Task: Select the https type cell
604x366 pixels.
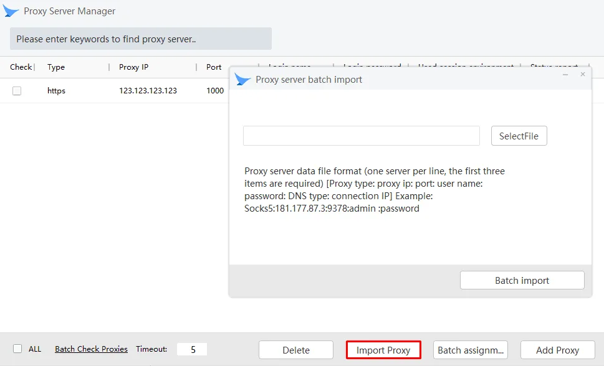Action: pyautogui.click(x=56, y=91)
